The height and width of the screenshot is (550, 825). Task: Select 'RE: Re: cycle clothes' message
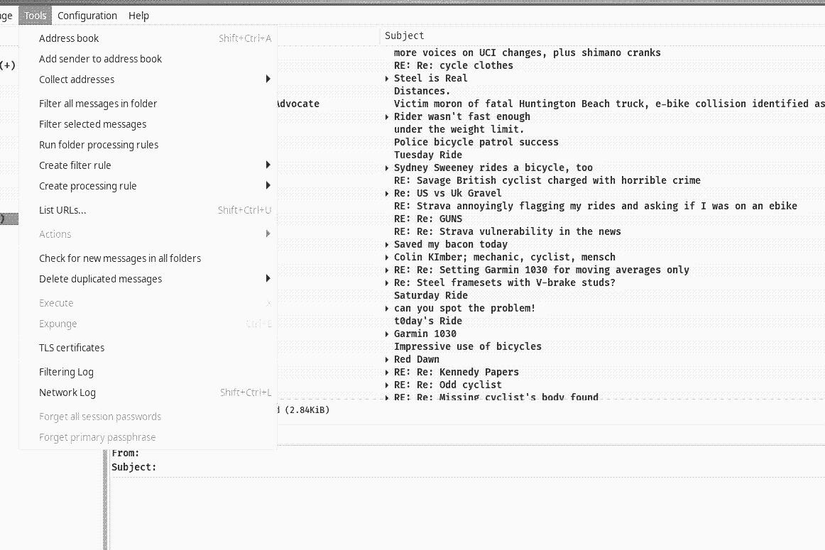pos(454,65)
